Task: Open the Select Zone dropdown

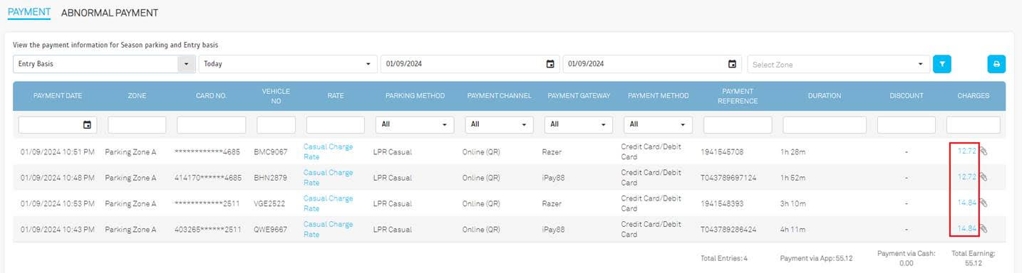Action: (838, 64)
